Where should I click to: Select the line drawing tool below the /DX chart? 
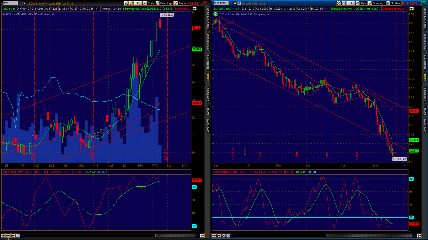click(x=18, y=235)
